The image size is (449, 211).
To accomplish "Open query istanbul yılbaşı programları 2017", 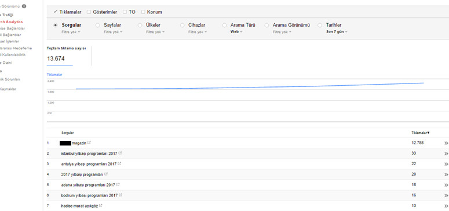I will tap(89, 154).
